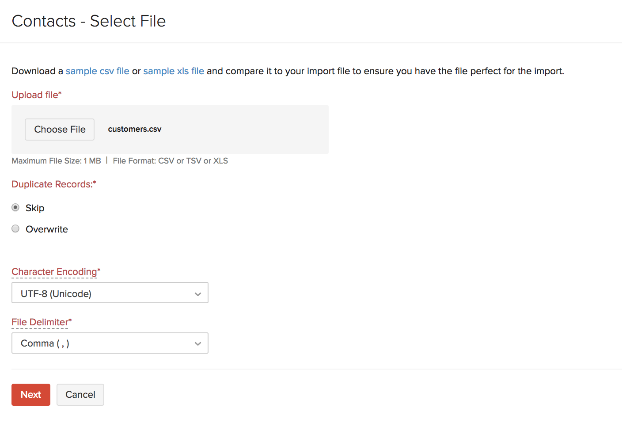The image size is (622, 427).
Task: Click the Upload file label
Action: click(x=35, y=95)
